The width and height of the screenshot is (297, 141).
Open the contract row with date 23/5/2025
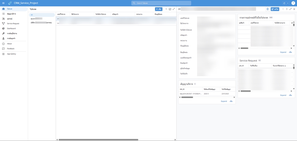pyautogui.click(x=207, y=94)
